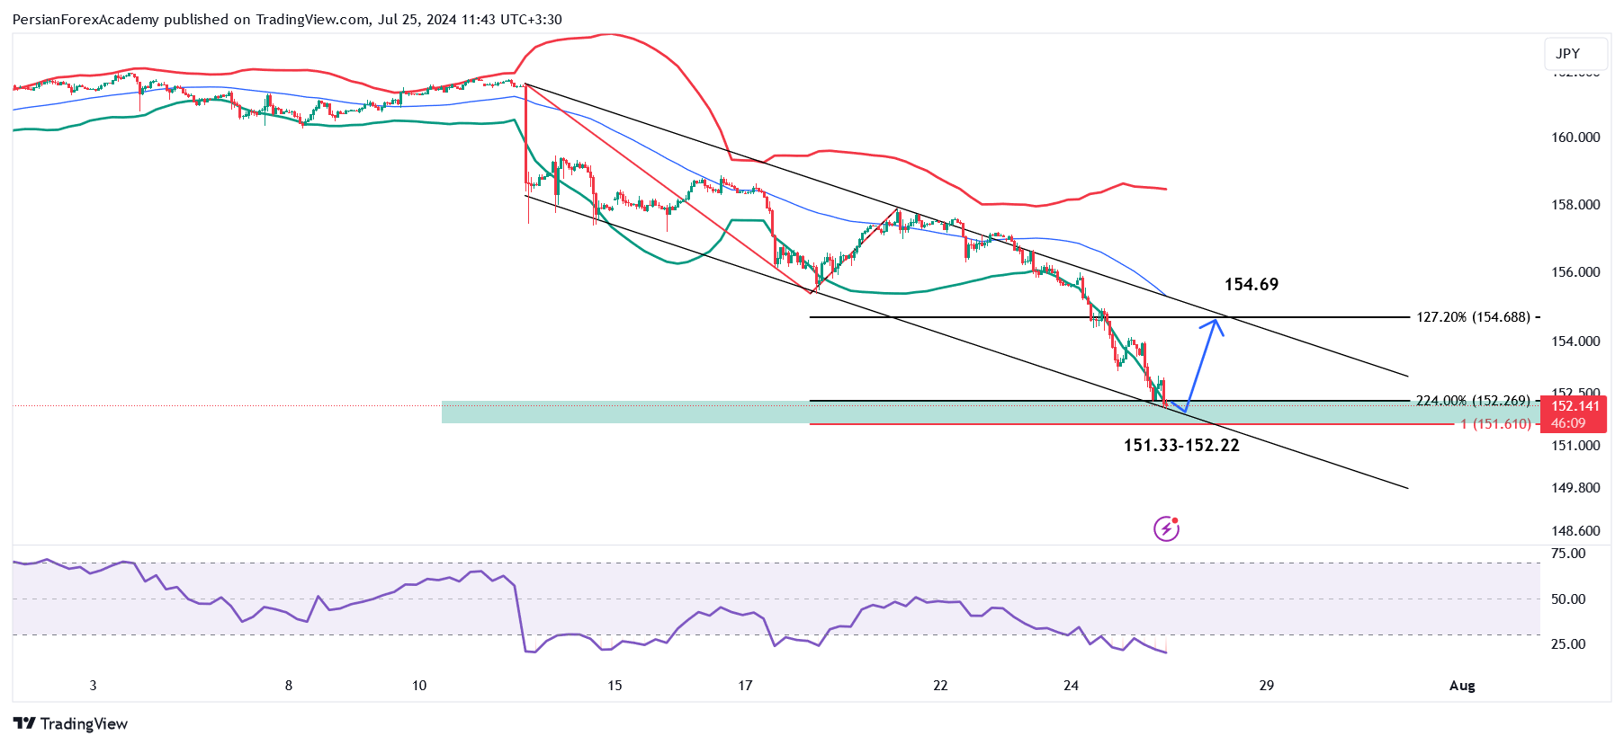
Task: Click the RSI 75.00 level label
Action: tap(1568, 554)
